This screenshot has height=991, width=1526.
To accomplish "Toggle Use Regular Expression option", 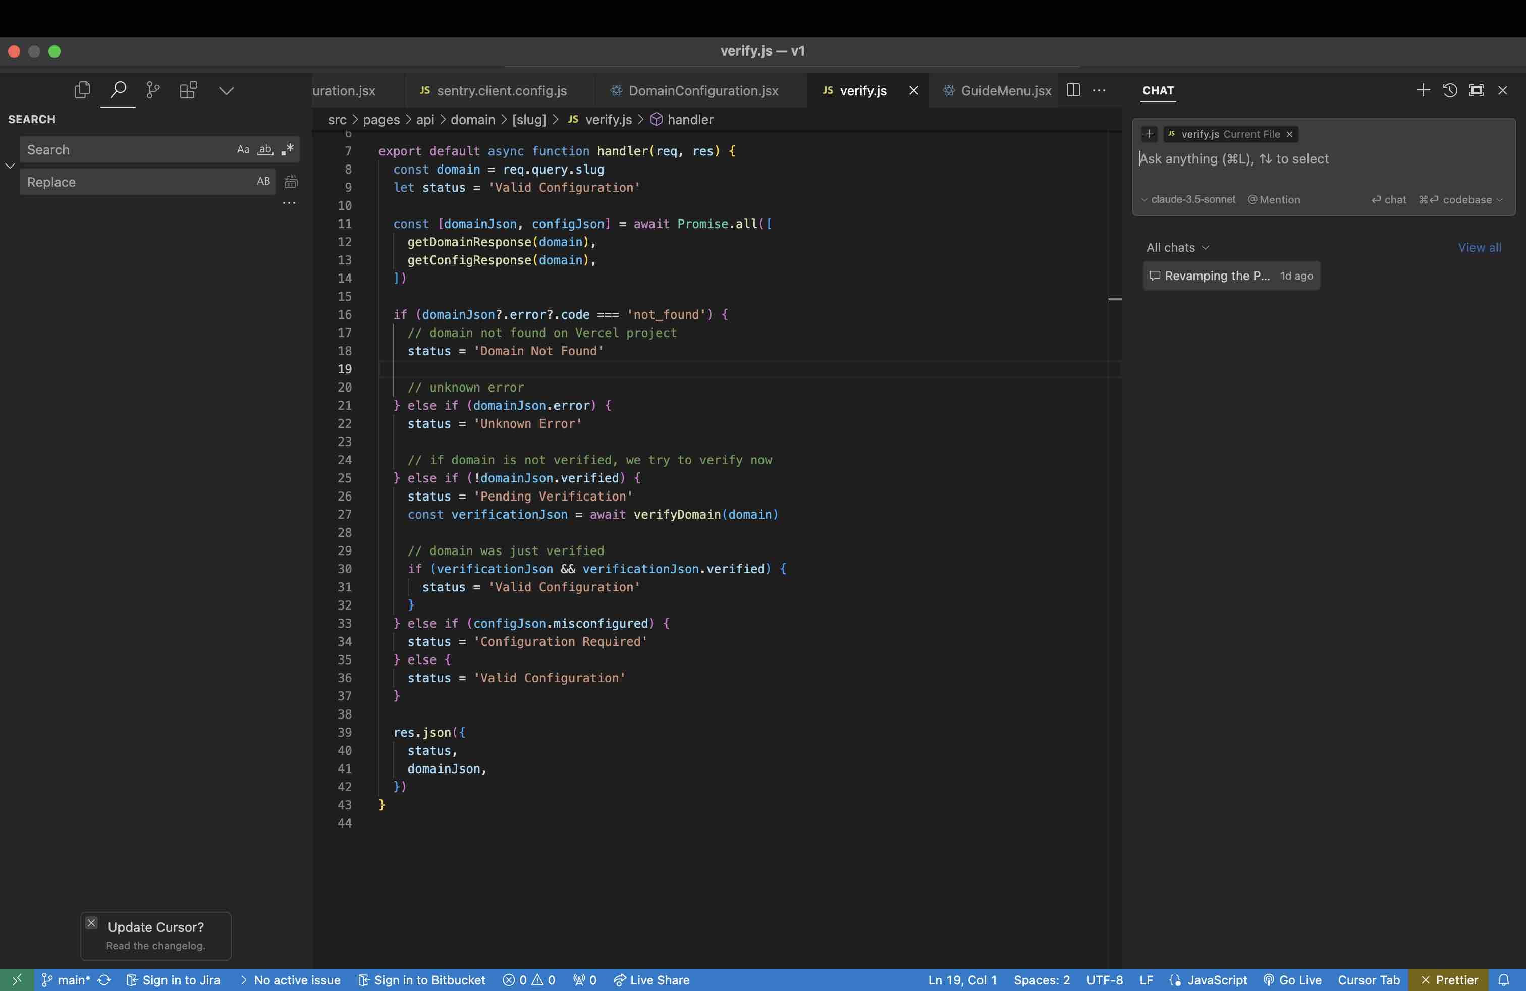I will point(288,150).
